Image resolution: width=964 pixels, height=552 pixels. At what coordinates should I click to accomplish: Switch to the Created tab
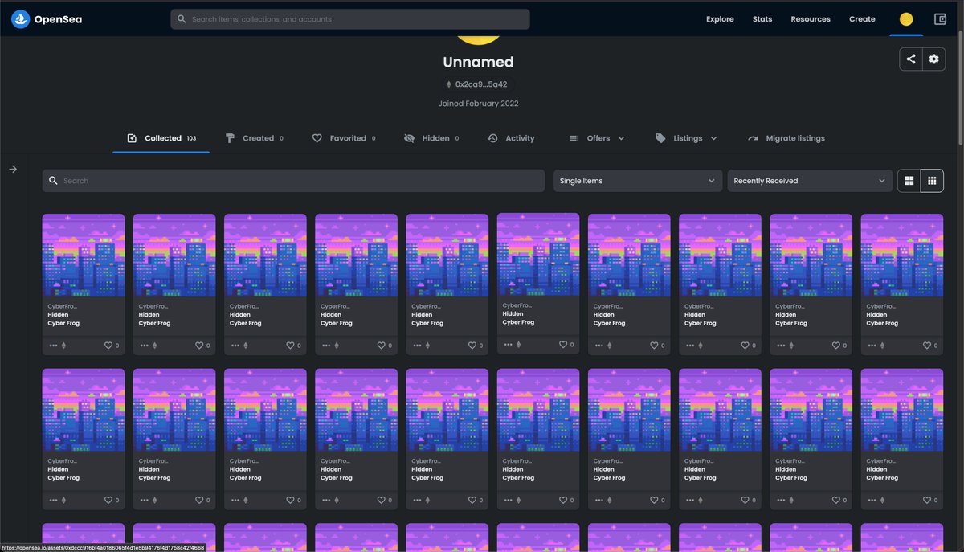pyautogui.click(x=254, y=138)
